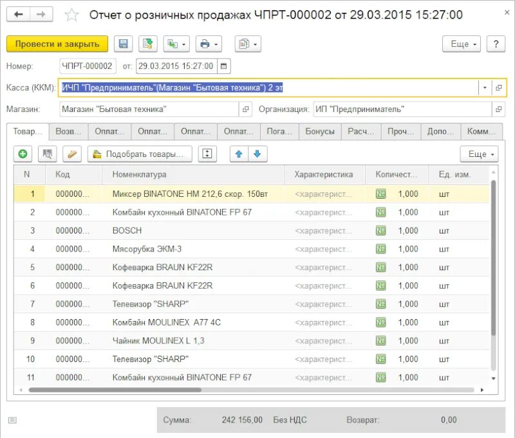Select the BOSCH item cell
Screen dimensions: 515x438
pyautogui.click(x=193, y=231)
